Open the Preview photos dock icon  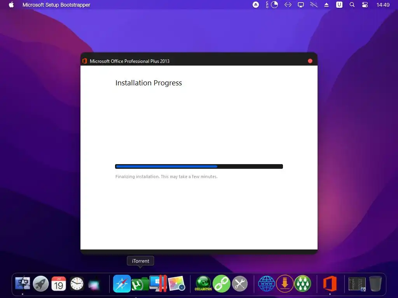[176, 283]
